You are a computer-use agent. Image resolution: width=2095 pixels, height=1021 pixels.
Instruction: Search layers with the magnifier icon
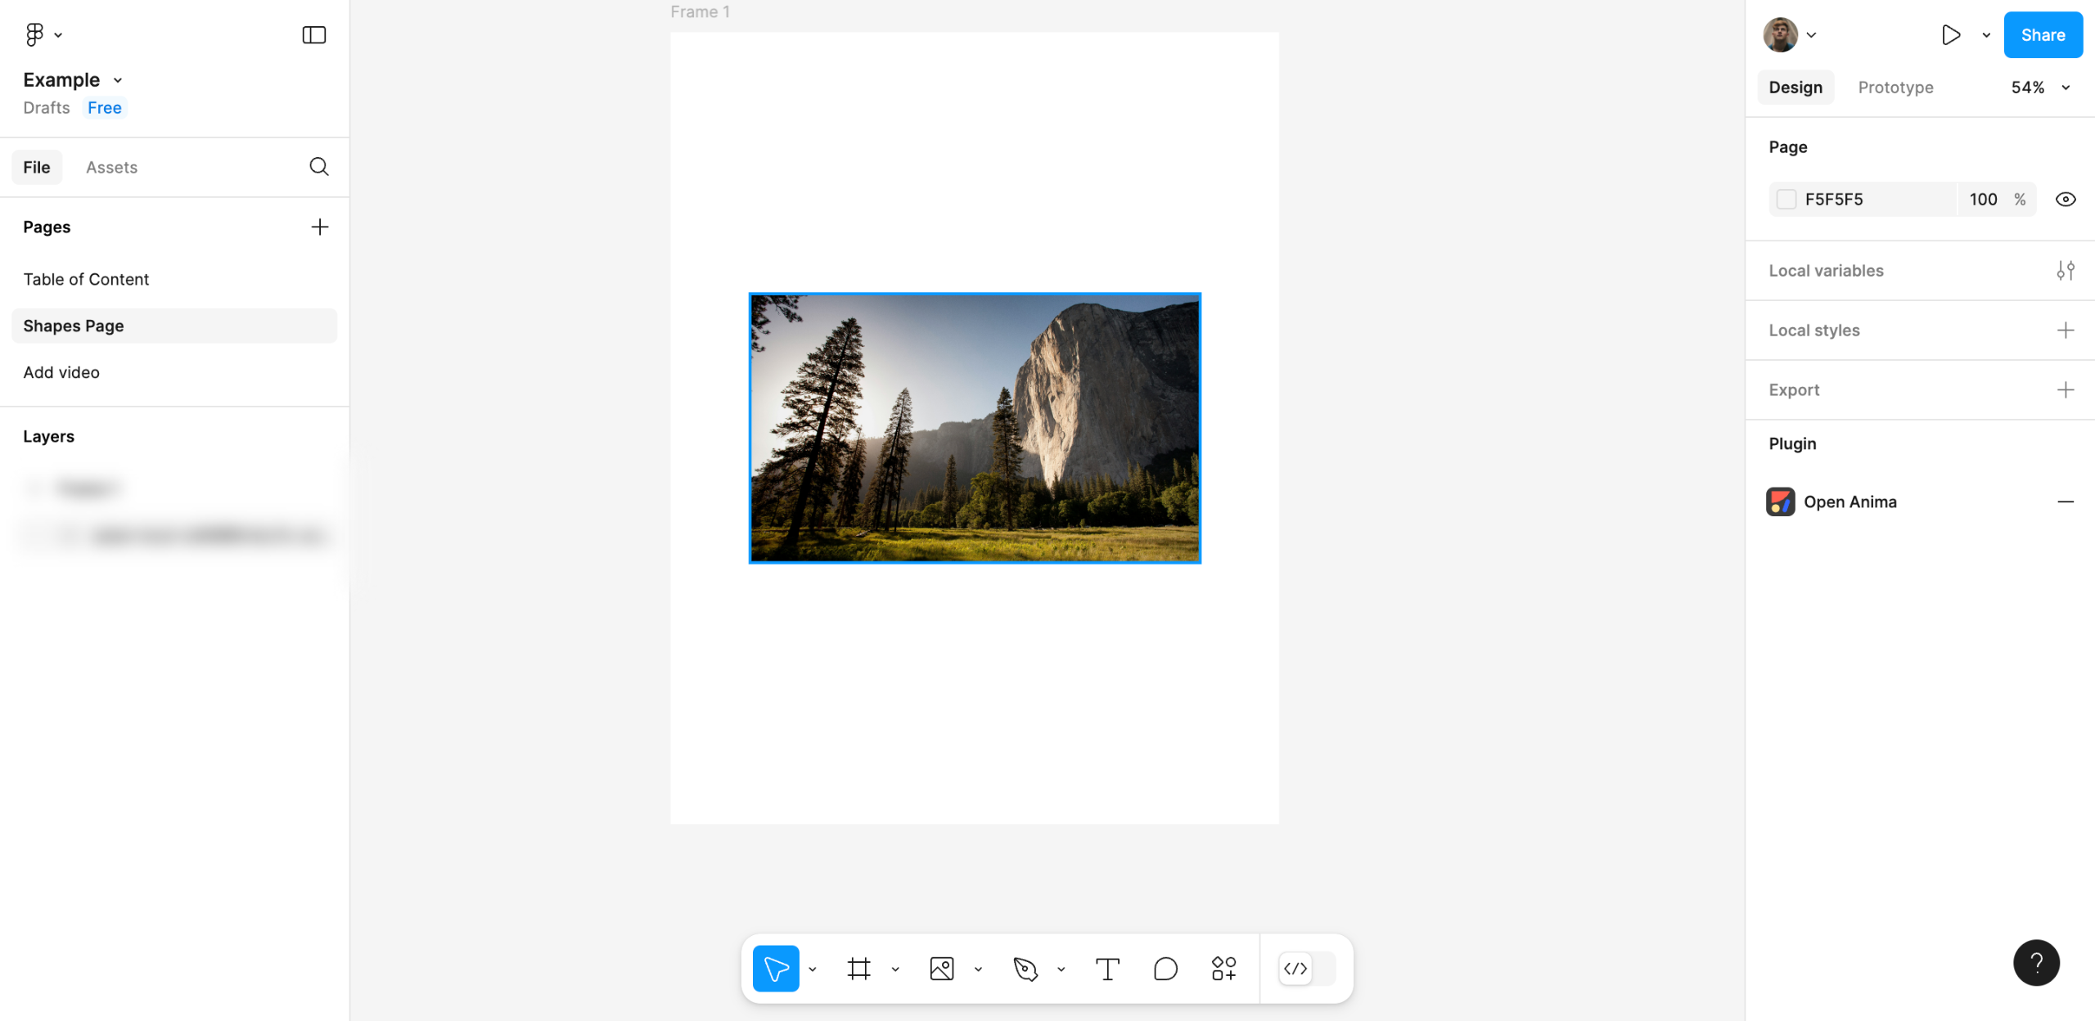[319, 167]
